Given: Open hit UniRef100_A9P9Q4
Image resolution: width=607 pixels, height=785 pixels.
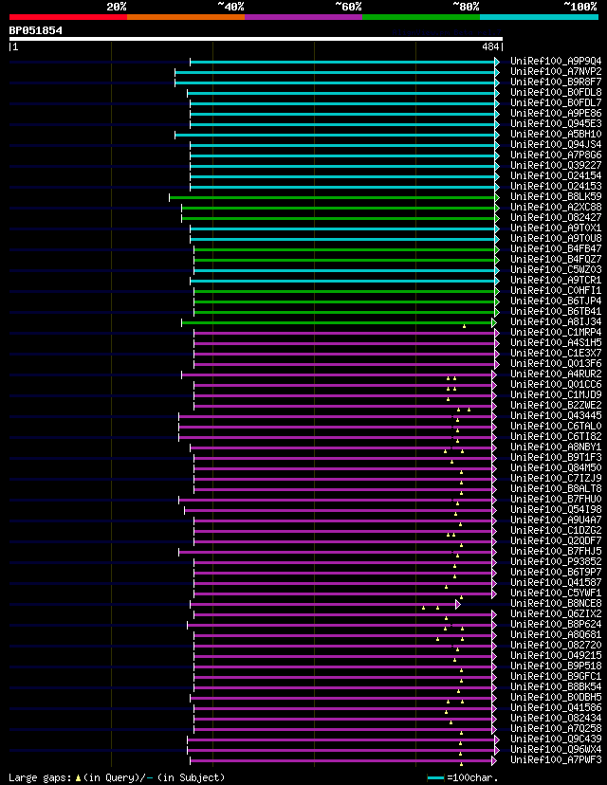Looking at the screenshot, I should coord(556,61).
